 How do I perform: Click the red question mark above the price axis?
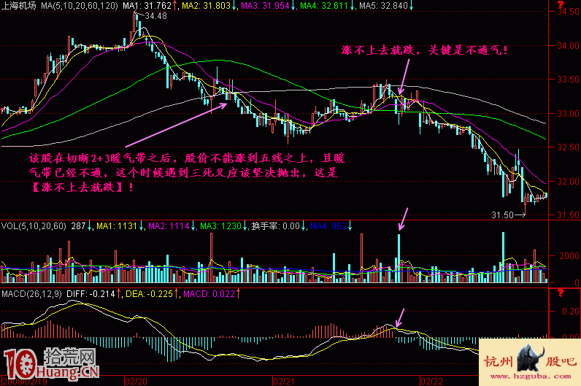(561, 5)
